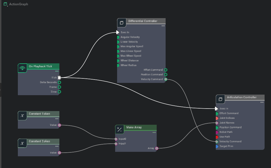Click the node icon on Articulation Controller header
Image resolution: width=271 pixels, height=168 pixels.
220,99
